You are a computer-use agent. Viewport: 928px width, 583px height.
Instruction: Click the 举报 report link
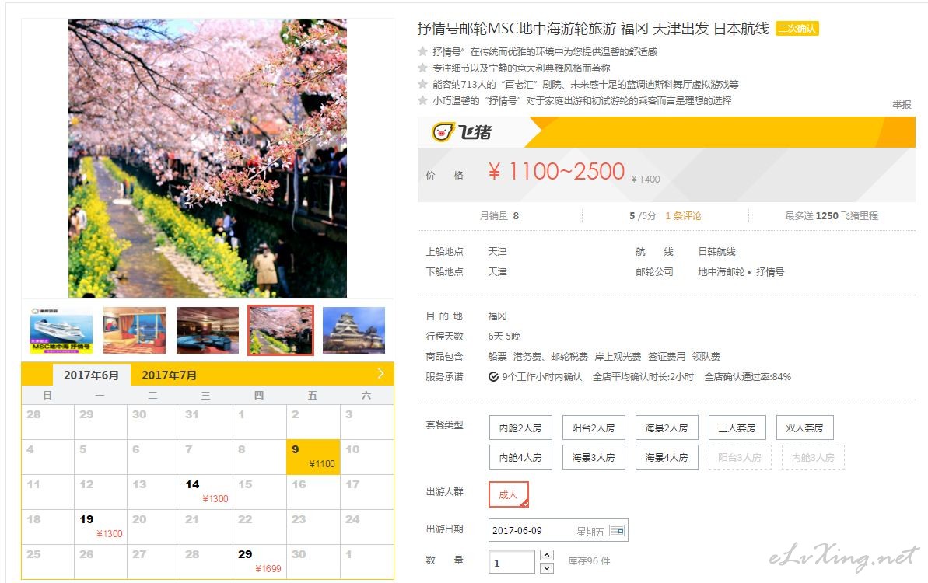point(902,105)
